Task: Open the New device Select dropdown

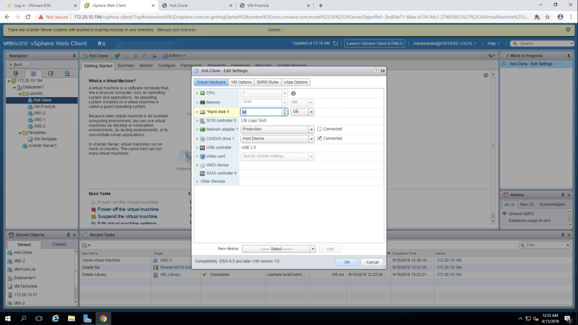Action: click(278, 249)
